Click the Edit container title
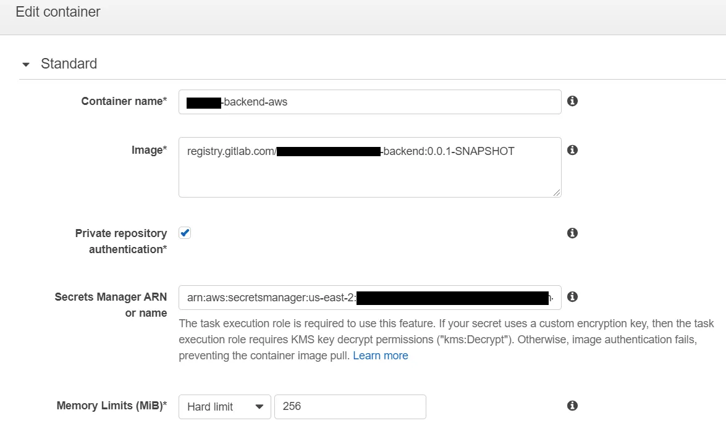 tap(58, 12)
